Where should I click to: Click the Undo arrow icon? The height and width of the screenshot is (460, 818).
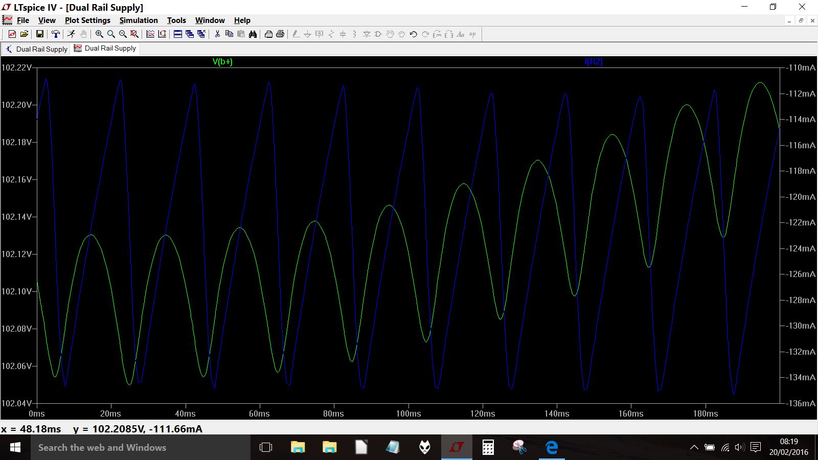click(x=414, y=34)
